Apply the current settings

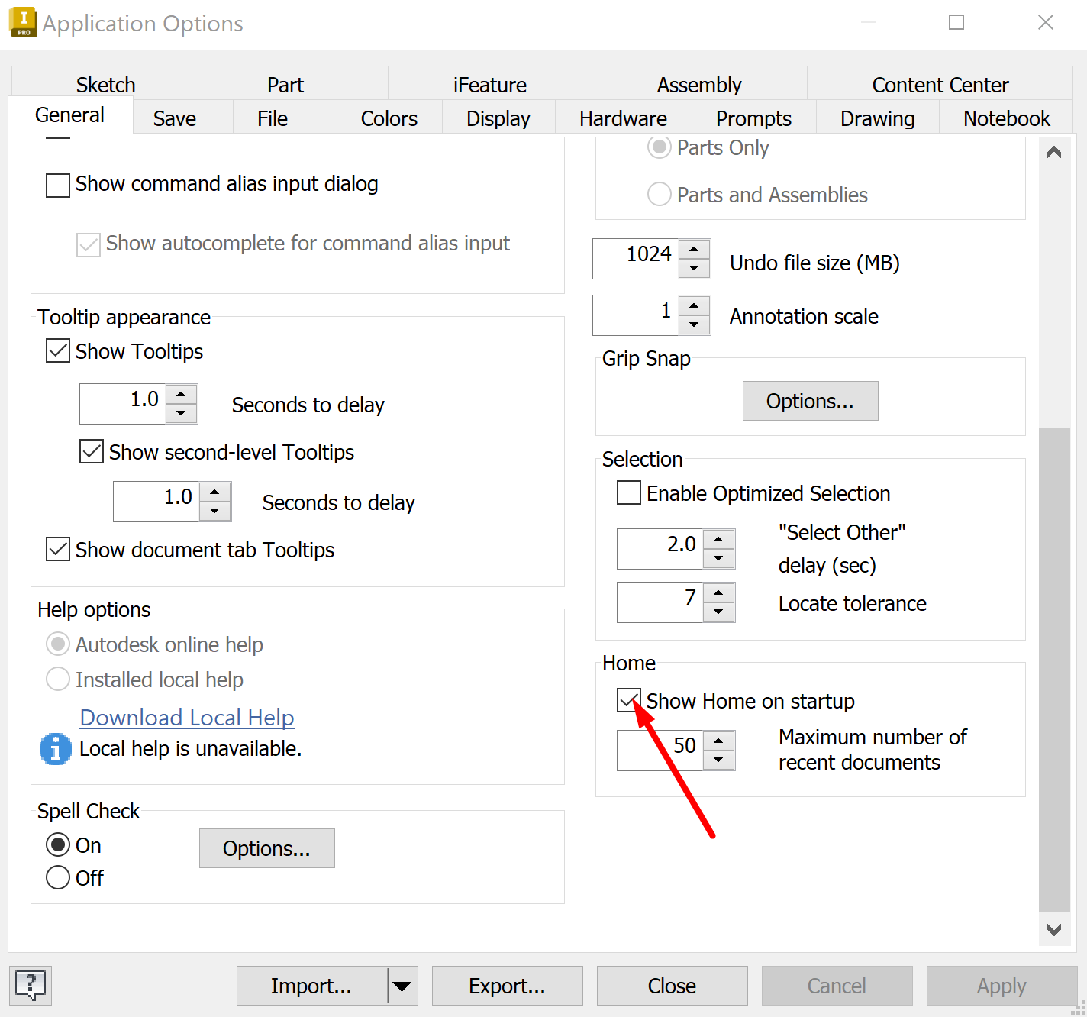[1001, 986]
